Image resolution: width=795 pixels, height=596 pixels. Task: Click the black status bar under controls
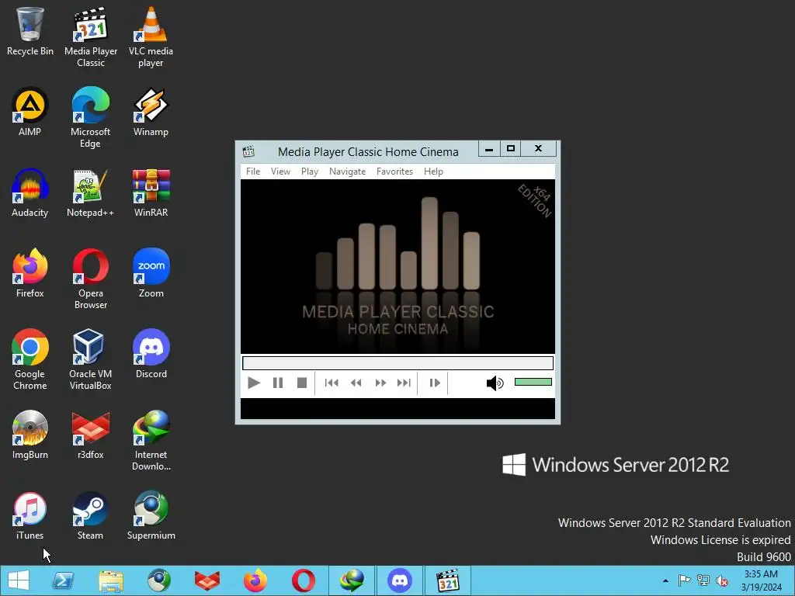pyautogui.click(x=398, y=408)
